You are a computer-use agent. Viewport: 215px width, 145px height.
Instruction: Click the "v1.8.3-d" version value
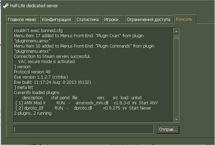(122, 103)
